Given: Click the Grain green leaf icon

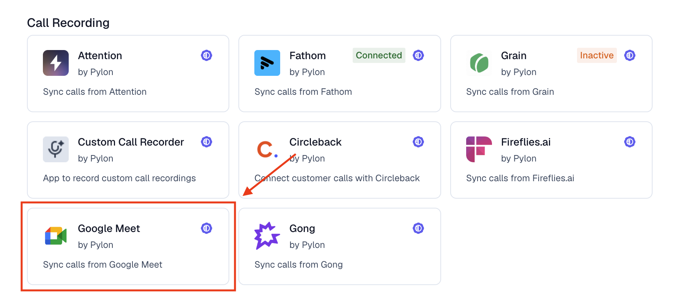Looking at the screenshot, I should pos(479,63).
